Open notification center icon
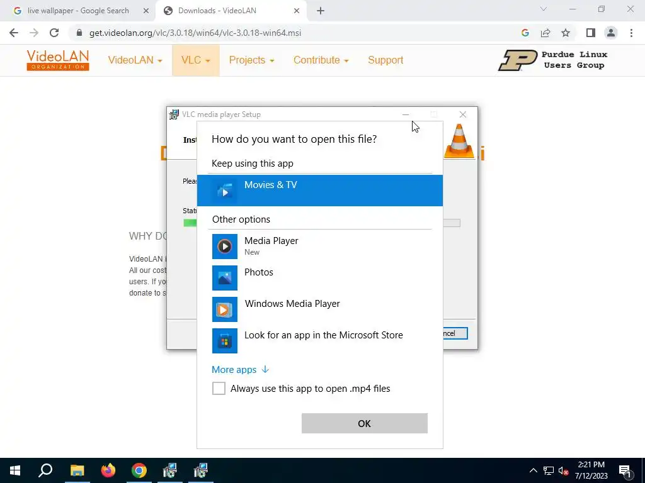 point(625,470)
